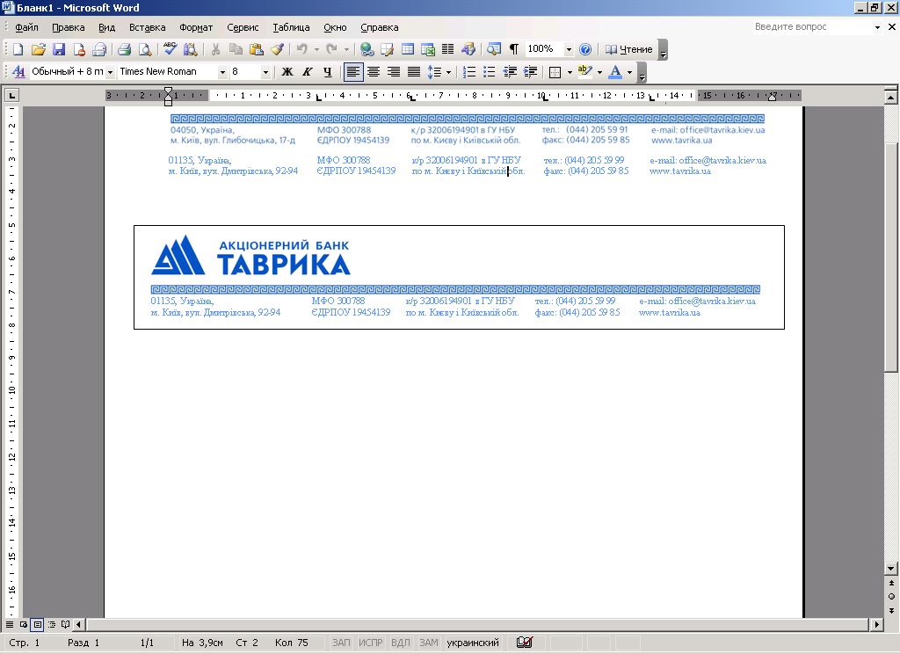The height and width of the screenshot is (654, 900).
Task: Switch to the Web Layout view button
Action: pos(24,624)
